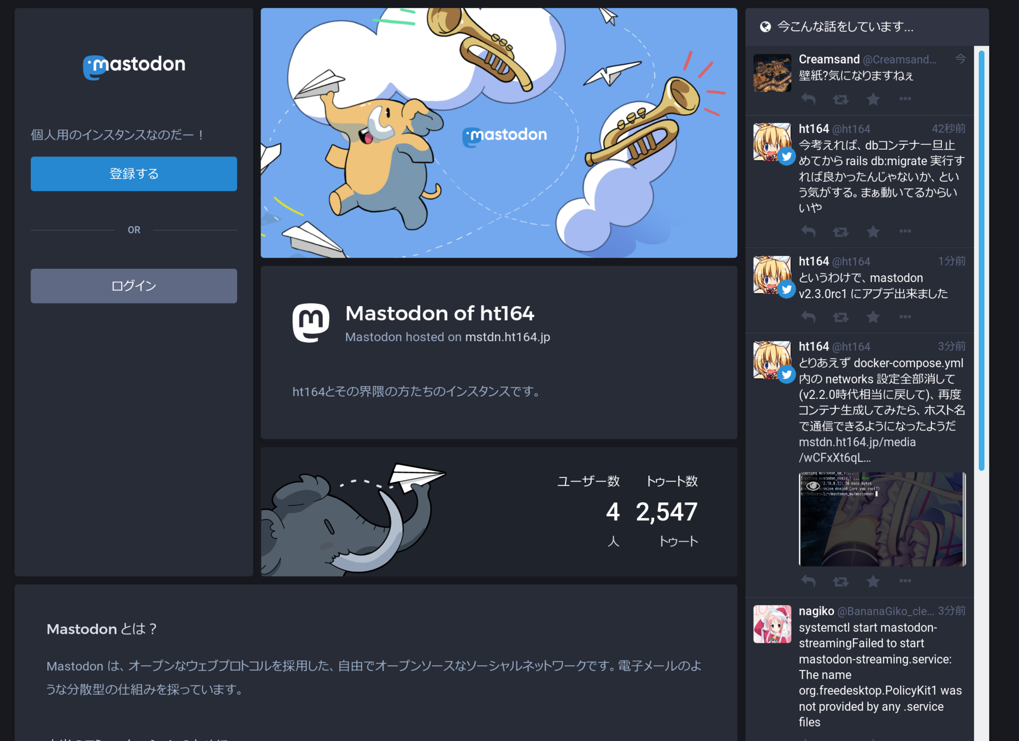This screenshot has width=1019, height=741.
Task: Boost the v2.3.0rc1 update post
Action: (x=840, y=317)
